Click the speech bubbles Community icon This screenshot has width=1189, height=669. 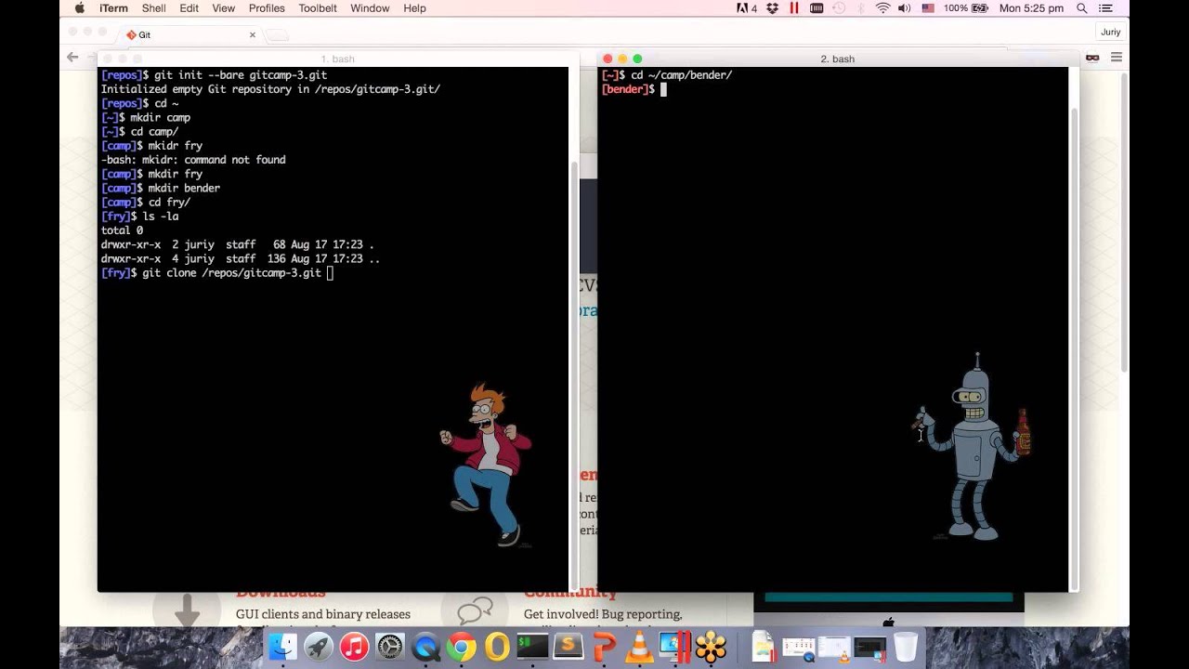475,610
